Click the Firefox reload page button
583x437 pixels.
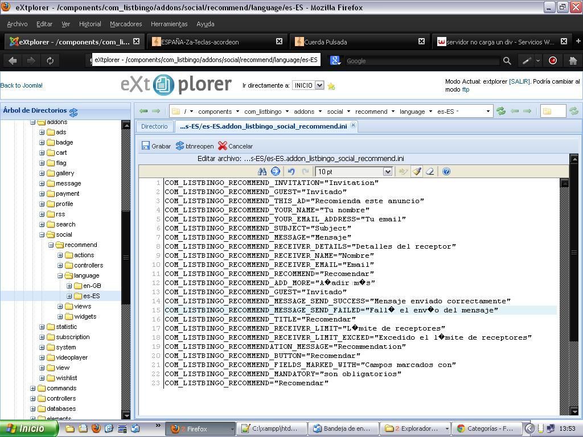(50, 60)
